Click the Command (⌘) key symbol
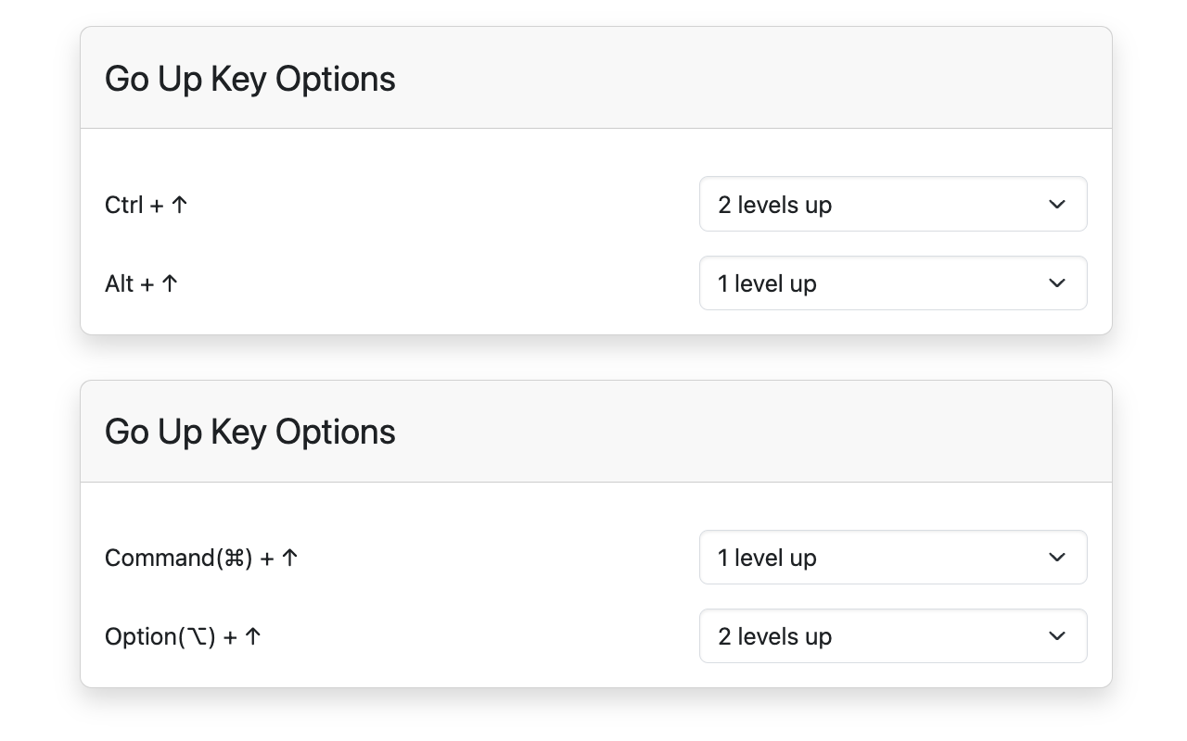 pos(234,558)
